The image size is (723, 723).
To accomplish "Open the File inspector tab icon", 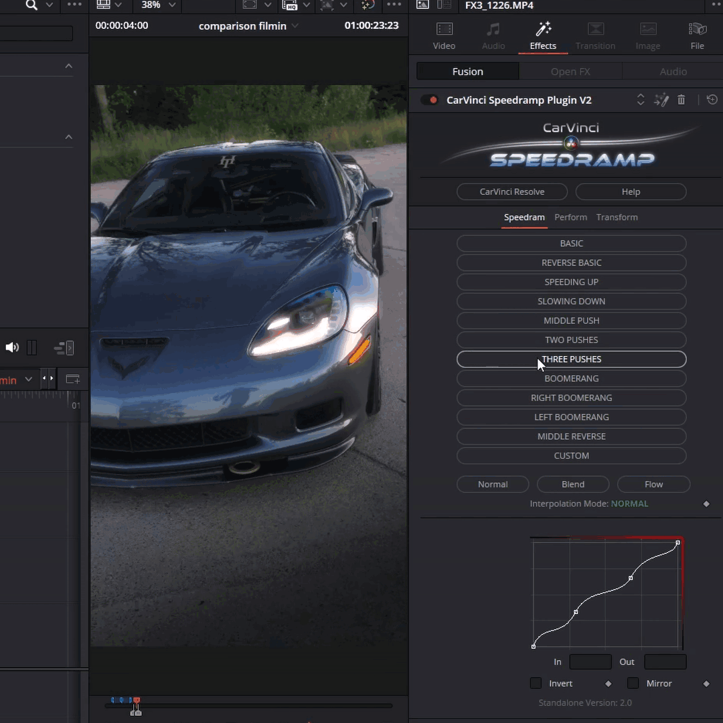I will (x=697, y=36).
